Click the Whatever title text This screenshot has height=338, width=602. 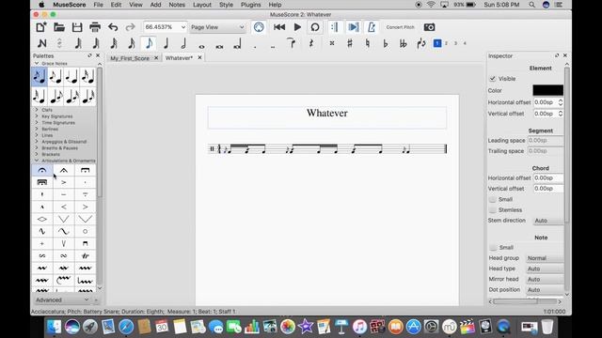coord(327,113)
